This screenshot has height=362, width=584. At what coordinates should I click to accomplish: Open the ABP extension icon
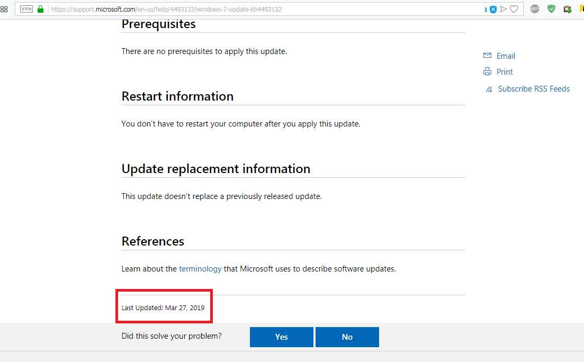click(x=535, y=9)
